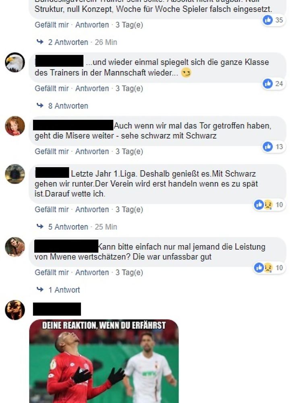
Task: Open the red-haired woman's avatar
Action: point(15,126)
